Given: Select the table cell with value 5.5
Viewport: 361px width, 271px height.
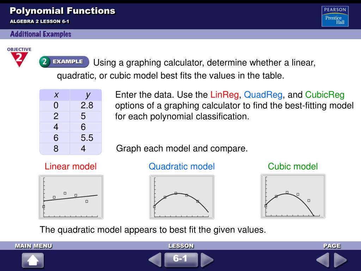Looking at the screenshot, I should point(87,138).
